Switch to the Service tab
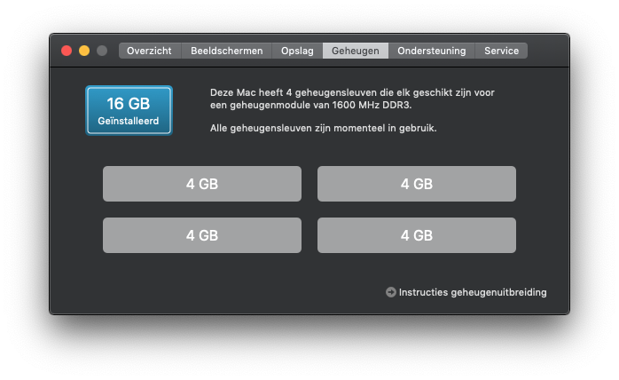The width and height of the screenshot is (619, 380). (x=501, y=51)
